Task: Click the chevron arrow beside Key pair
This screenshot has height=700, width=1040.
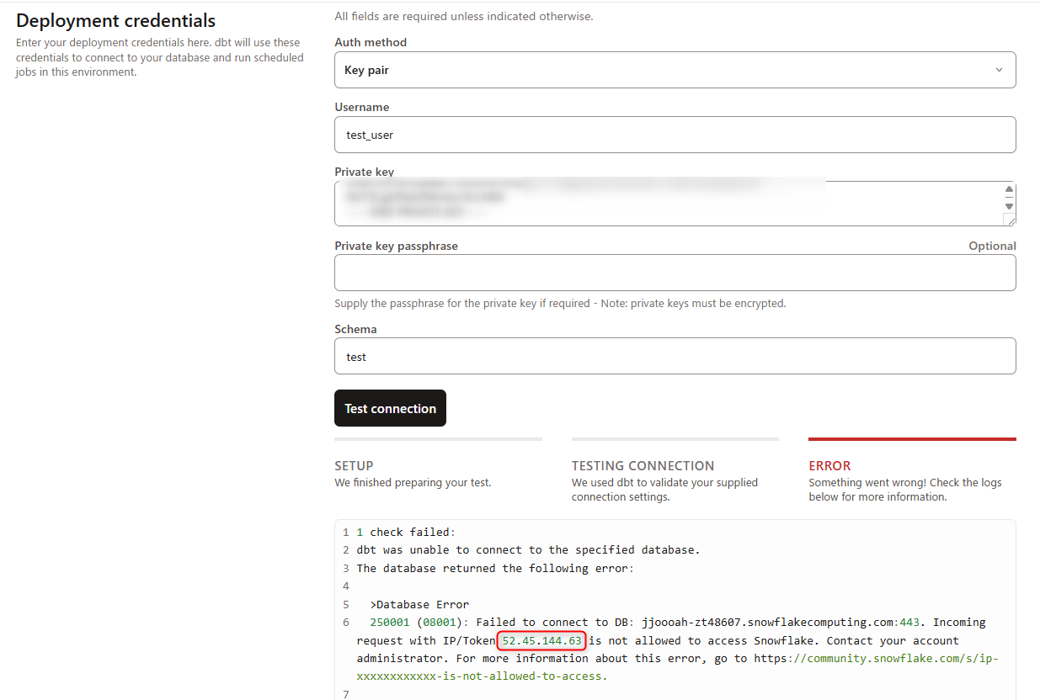Action: tap(999, 70)
